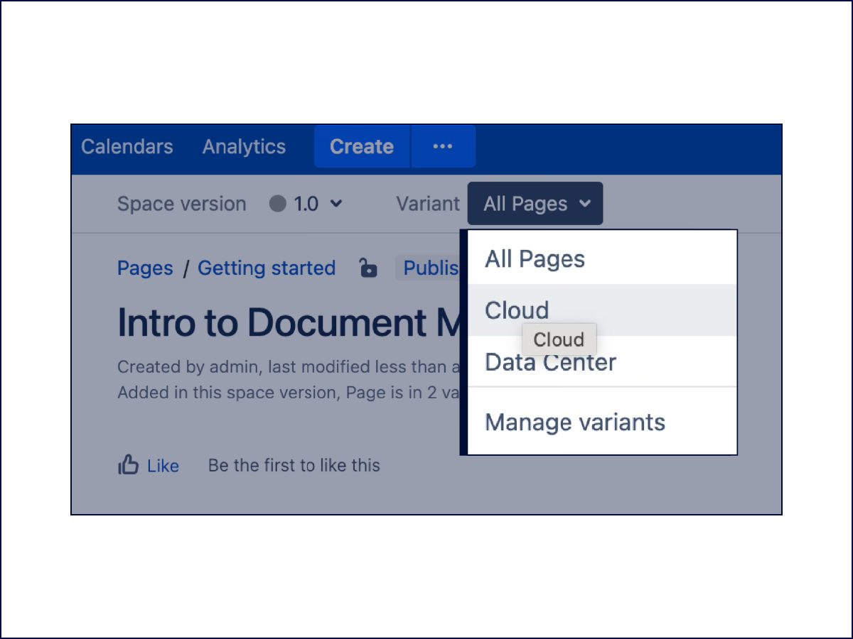Open the Analytics navigation item
This screenshot has height=639, width=853.
pyautogui.click(x=244, y=147)
